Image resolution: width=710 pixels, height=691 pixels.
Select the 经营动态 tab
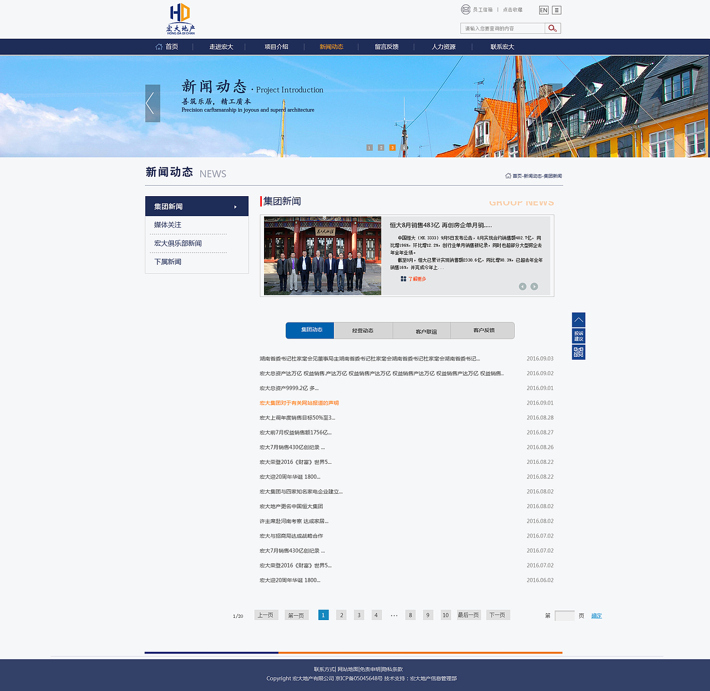click(363, 330)
